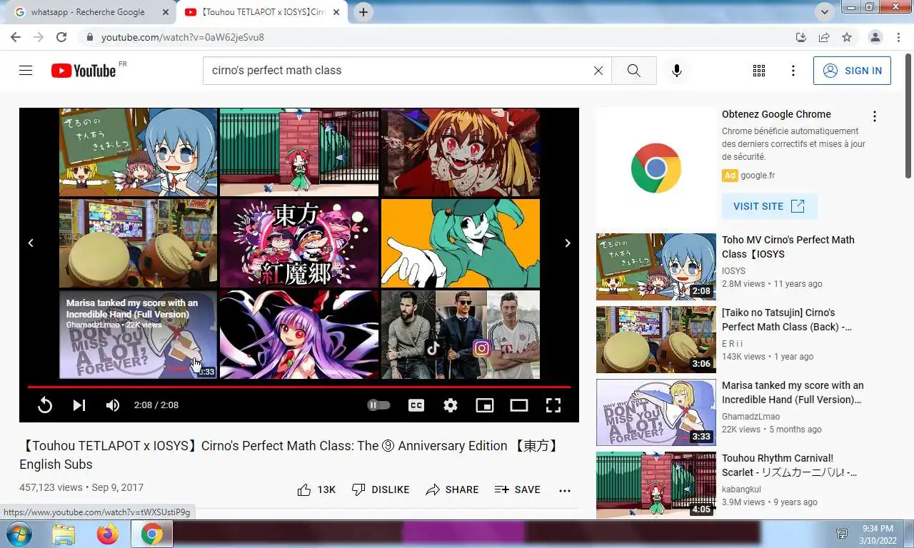Mute the video volume
The height and width of the screenshot is (548, 914).
[x=113, y=405]
